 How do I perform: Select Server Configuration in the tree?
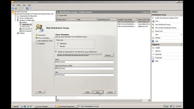[x=26, y=18]
